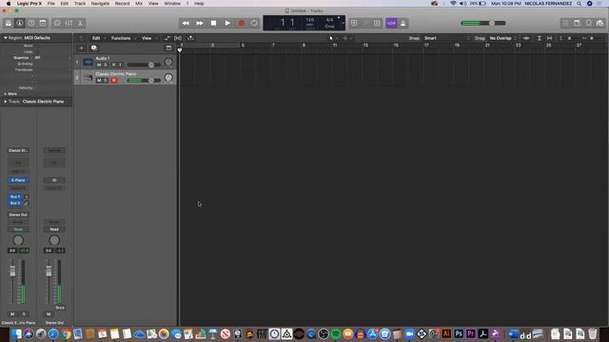
Task: Toggle the Metronome click button
Action: [403, 23]
